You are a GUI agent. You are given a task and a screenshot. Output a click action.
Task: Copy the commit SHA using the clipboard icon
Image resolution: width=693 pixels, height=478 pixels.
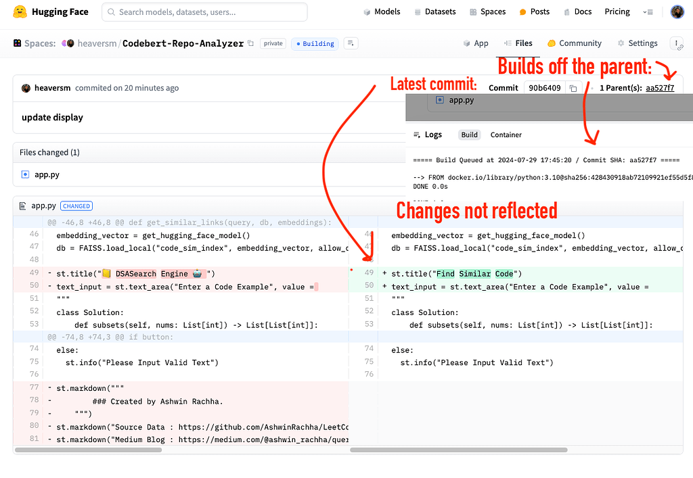(x=572, y=87)
